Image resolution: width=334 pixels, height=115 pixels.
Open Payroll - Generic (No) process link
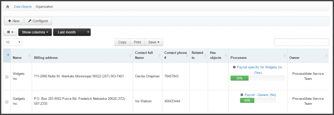(260, 95)
